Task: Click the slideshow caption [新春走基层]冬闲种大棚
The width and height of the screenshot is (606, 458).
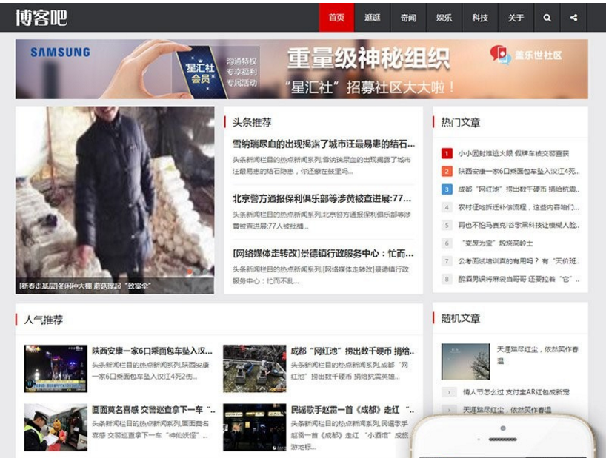Action: click(x=84, y=286)
